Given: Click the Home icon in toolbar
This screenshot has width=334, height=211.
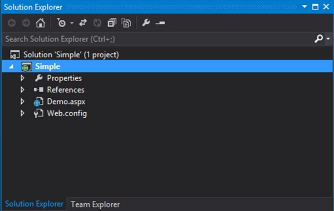Looking at the screenshot, I should click(x=40, y=23).
